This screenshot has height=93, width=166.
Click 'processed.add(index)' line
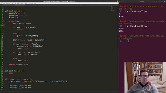tap(28, 36)
